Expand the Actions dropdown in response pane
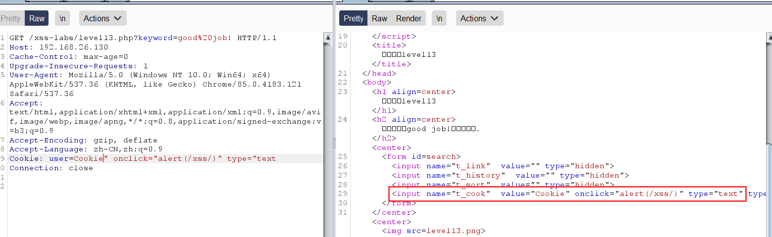 coord(479,18)
